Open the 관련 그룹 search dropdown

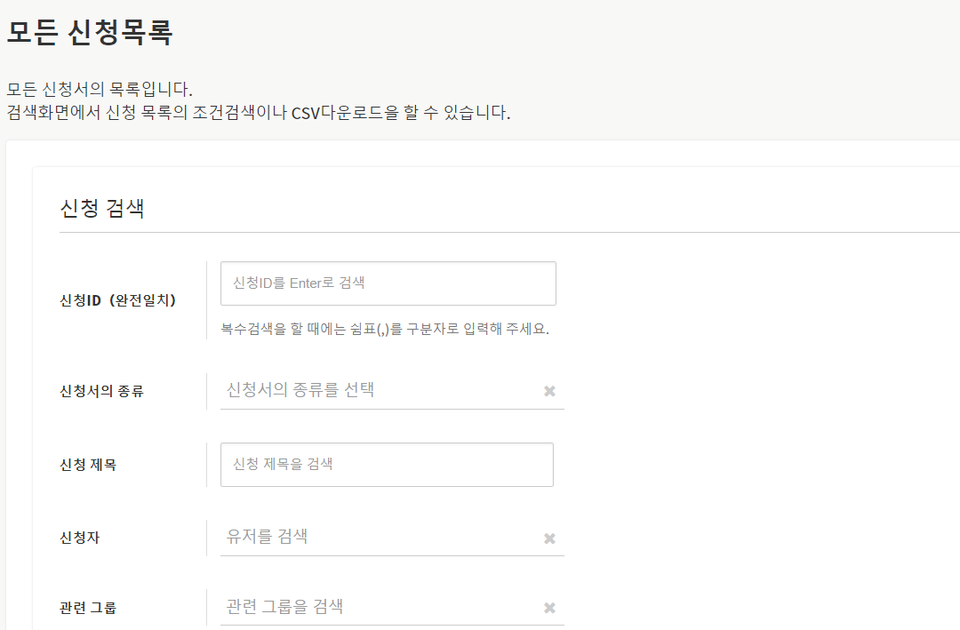[378, 607]
